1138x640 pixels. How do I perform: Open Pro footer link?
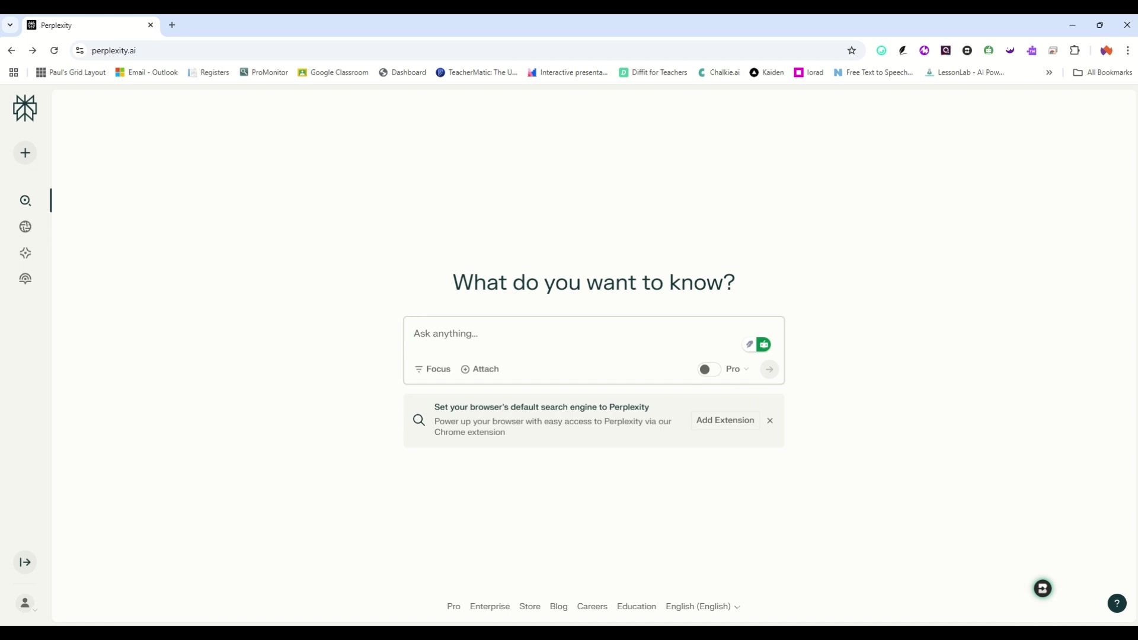pos(453,606)
